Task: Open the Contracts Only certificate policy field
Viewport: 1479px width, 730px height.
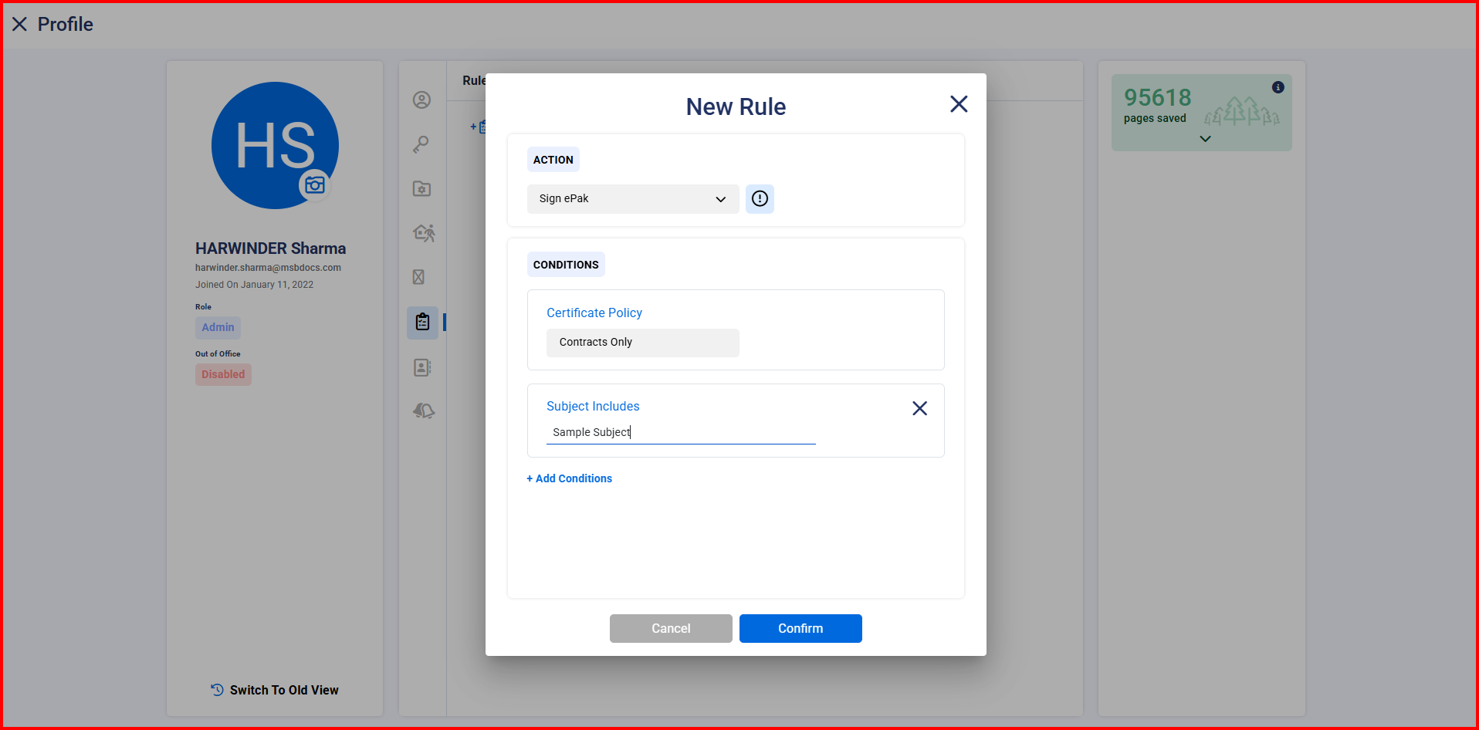Action: 642,343
